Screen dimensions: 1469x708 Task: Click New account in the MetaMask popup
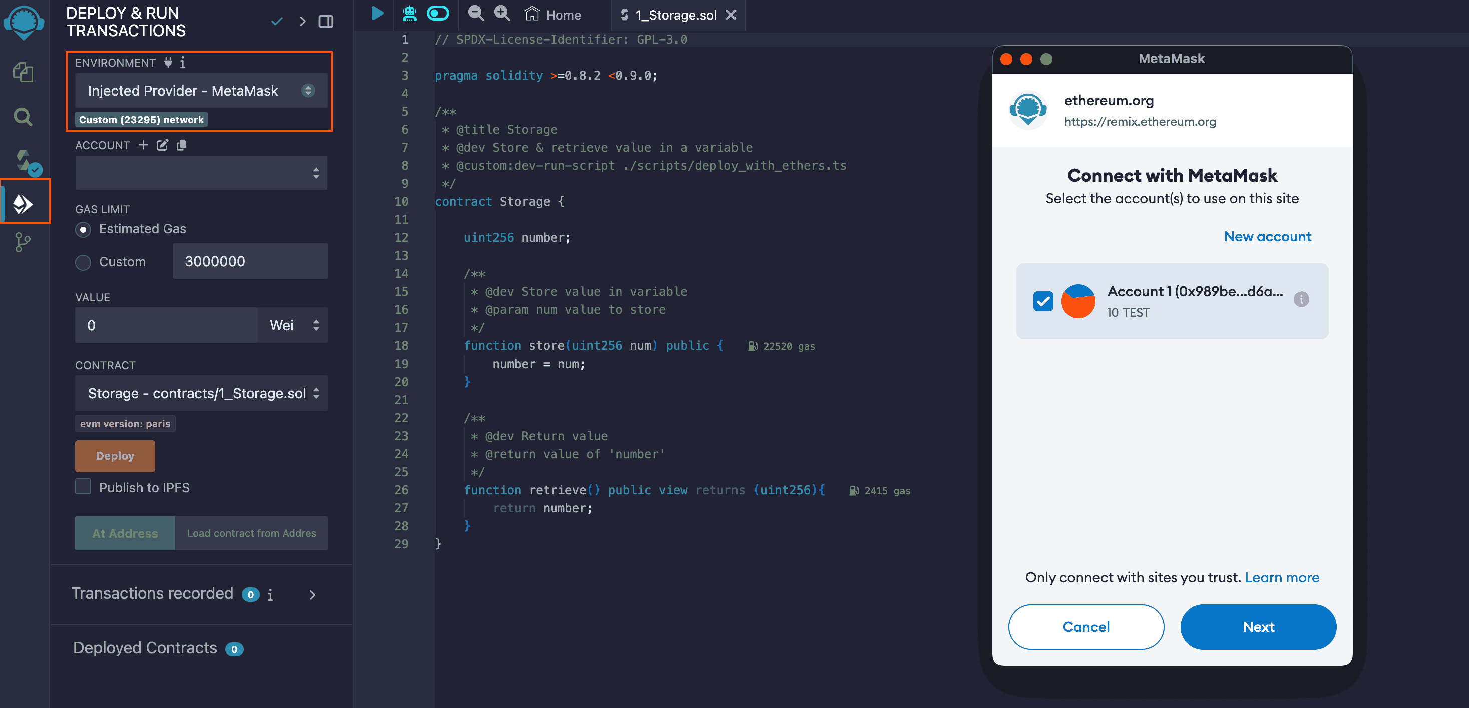(1267, 236)
